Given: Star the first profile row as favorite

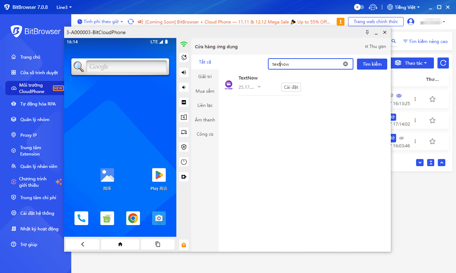Looking at the screenshot, I should 432,99.
